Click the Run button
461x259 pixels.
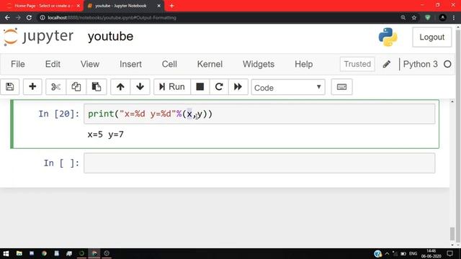coord(172,87)
